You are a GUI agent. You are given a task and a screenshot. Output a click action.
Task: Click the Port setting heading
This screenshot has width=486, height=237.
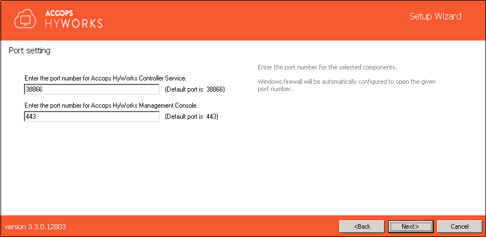(x=30, y=51)
